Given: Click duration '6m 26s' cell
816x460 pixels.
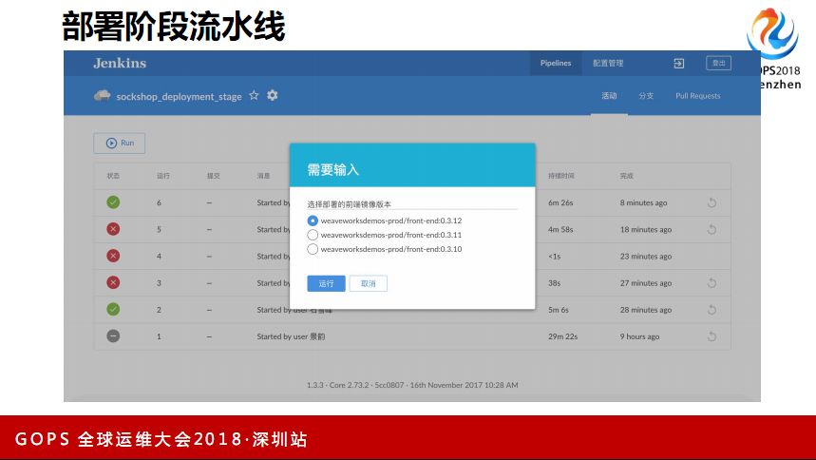Looking at the screenshot, I should pyautogui.click(x=560, y=202).
